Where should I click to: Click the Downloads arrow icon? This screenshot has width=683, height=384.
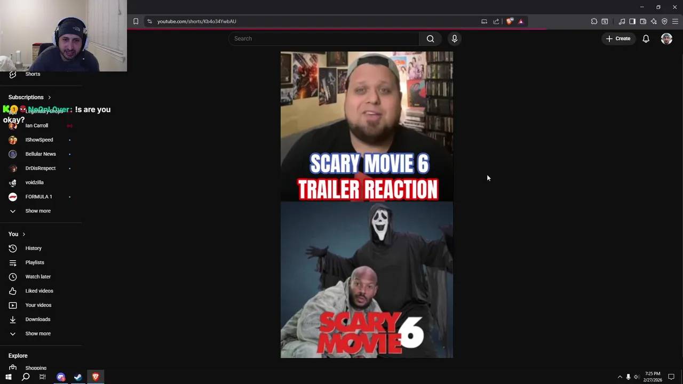(13, 319)
